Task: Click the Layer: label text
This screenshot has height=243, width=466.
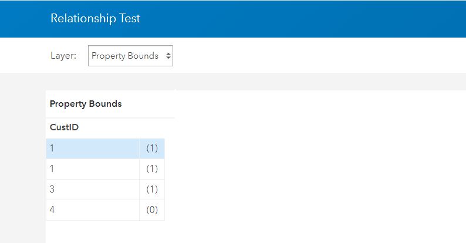Action: 63,56
